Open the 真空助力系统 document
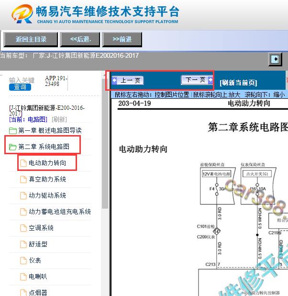Image resolution: width=288 pixels, height=296 pixels. click(x=47, y=179)
